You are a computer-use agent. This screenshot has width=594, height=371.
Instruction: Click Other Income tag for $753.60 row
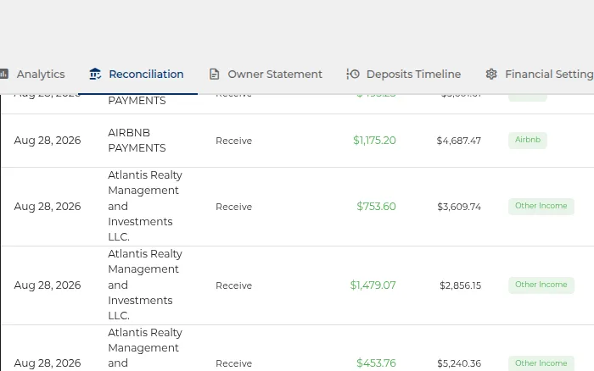541,206
